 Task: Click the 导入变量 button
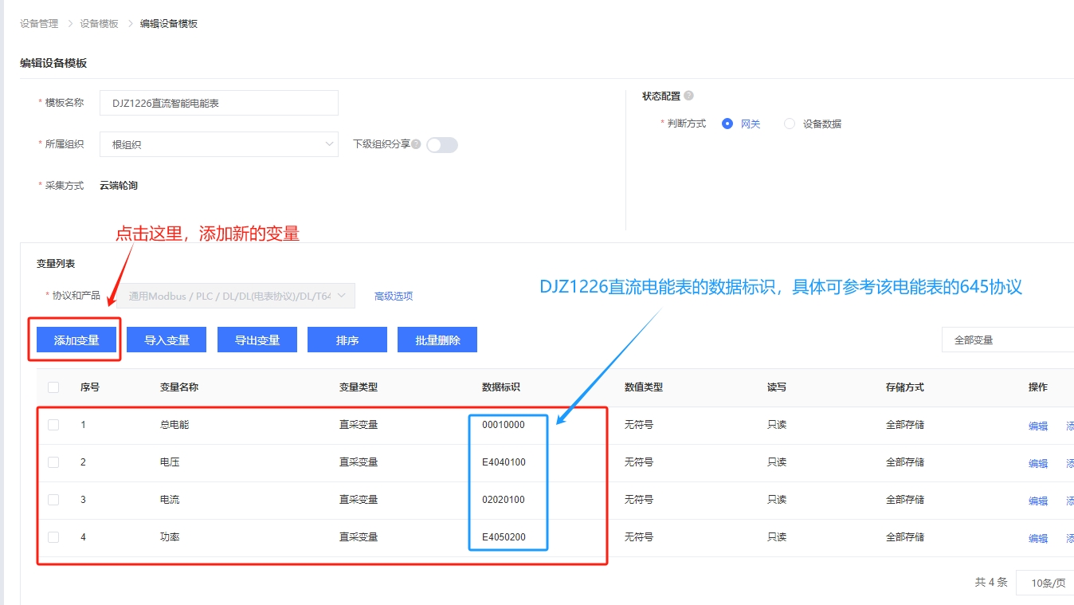point(167,340)
